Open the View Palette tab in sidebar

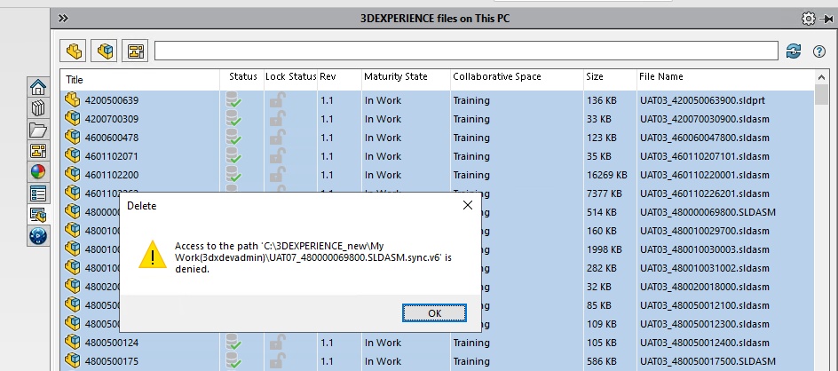pos(38,151)
